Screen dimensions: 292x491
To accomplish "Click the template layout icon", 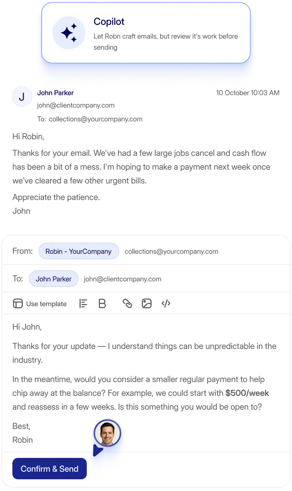I will (18, 303).
